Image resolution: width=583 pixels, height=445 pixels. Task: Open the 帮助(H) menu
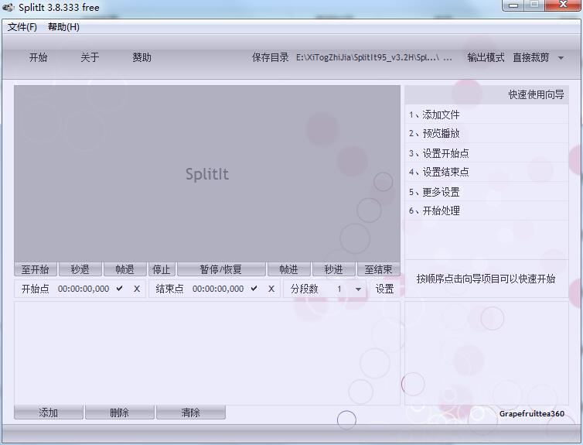click(x=63, y=27)
